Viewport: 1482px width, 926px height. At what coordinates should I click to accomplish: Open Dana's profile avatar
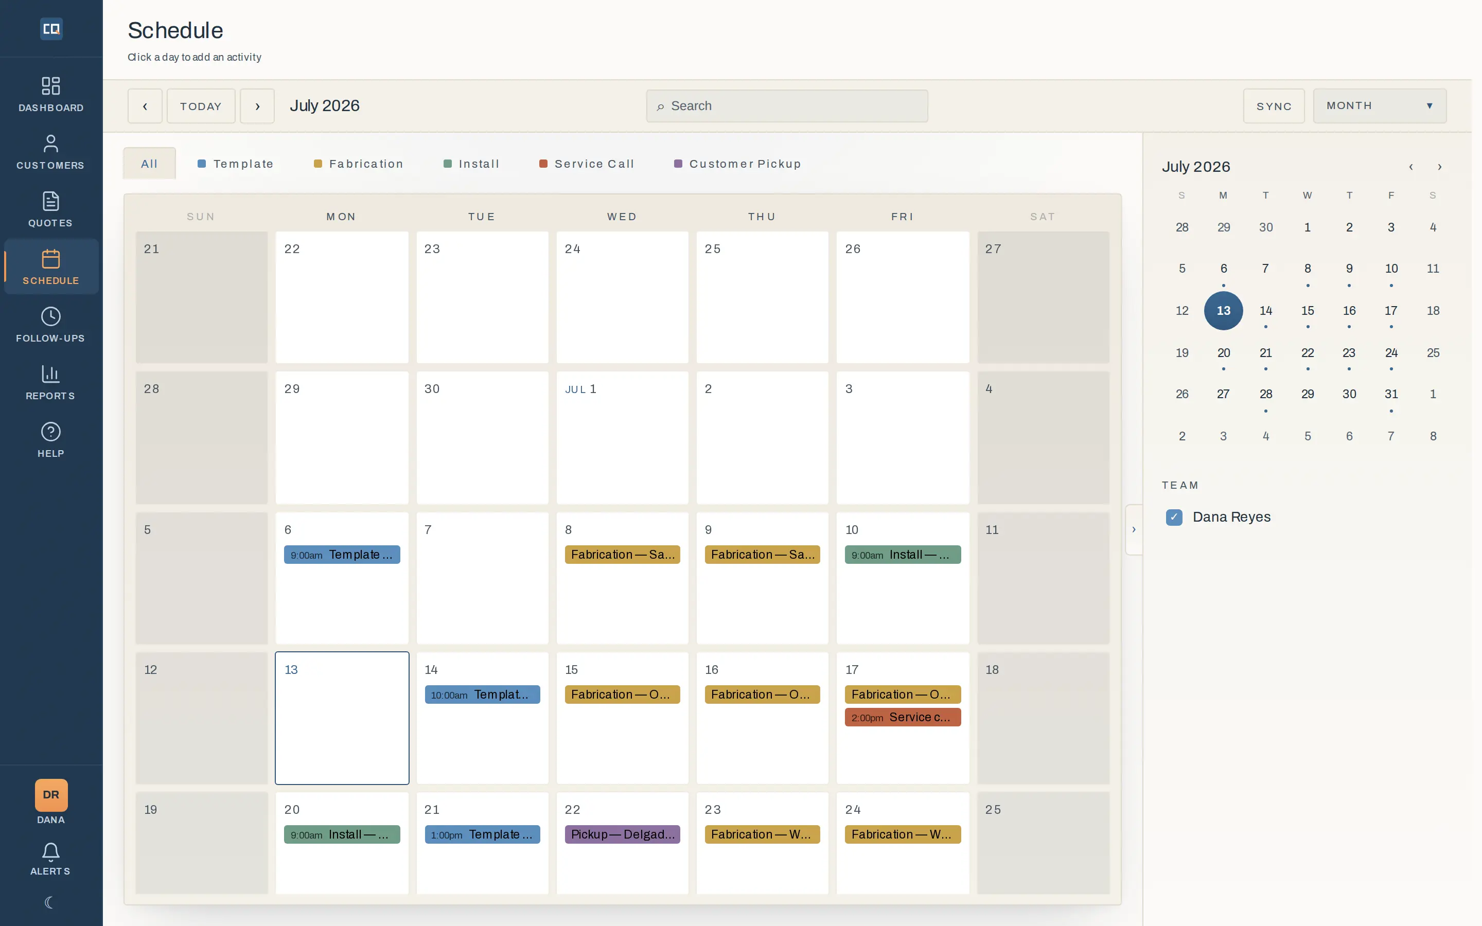pyautogui.click(x=51, y=795)
